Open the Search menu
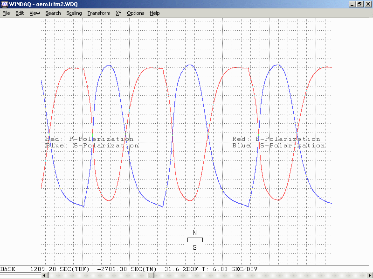This screenshot has height=279, width=373. click(x=53, y=13)
